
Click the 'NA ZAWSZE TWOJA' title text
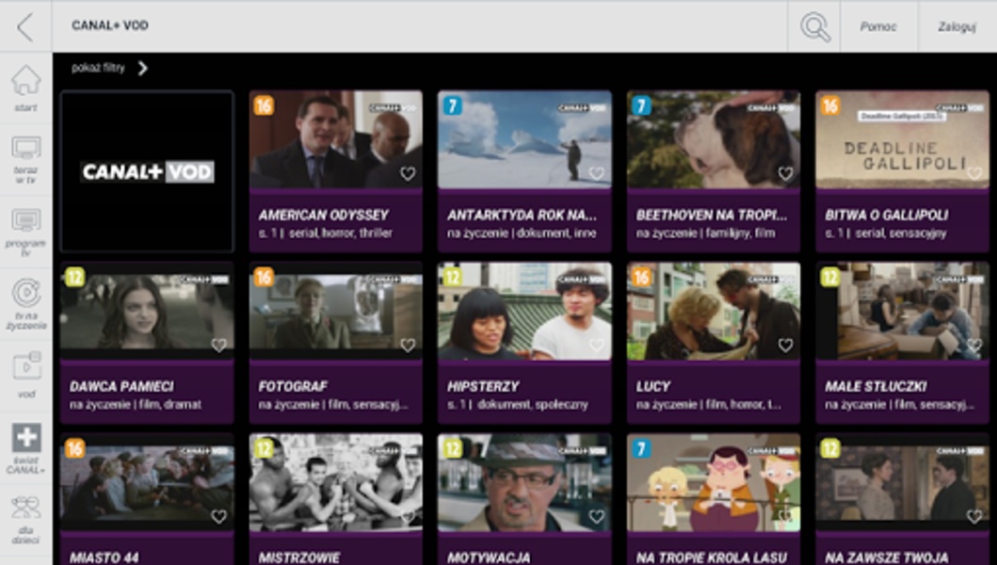(x=886, y=558)
